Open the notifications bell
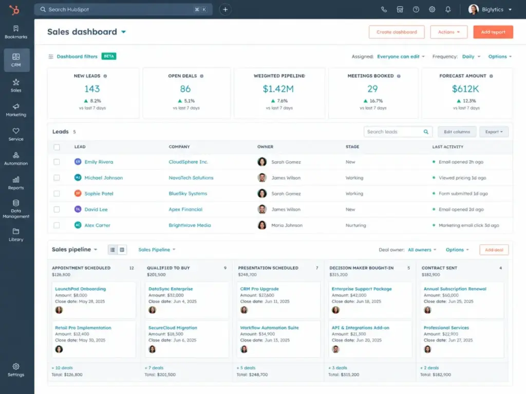Screen dimensions: 526x394 tap(448, 9)
